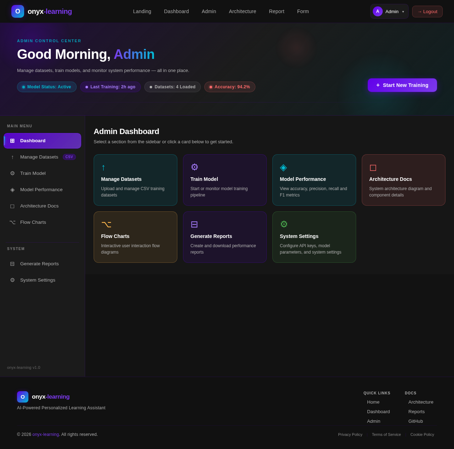
Task: Click the Datasets: 4 Loaded badge
Action: (172, 87)
